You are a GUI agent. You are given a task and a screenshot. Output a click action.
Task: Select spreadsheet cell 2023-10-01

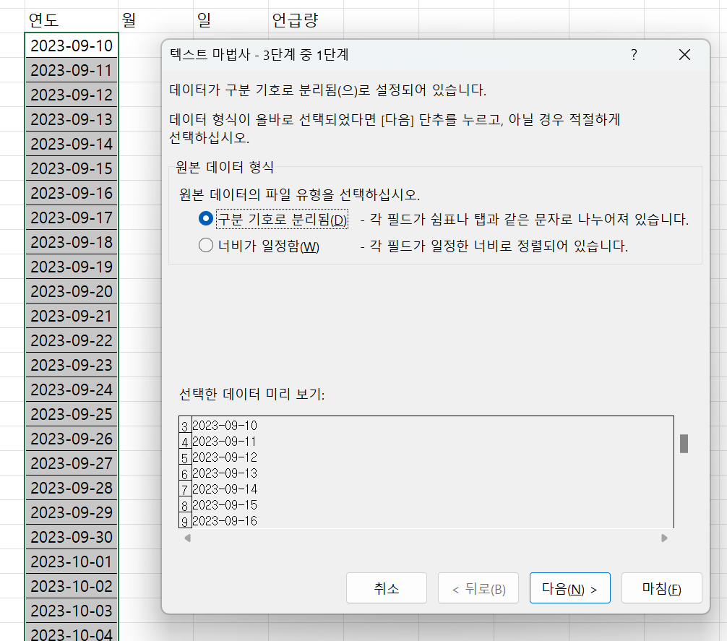[x=72, y=562]
